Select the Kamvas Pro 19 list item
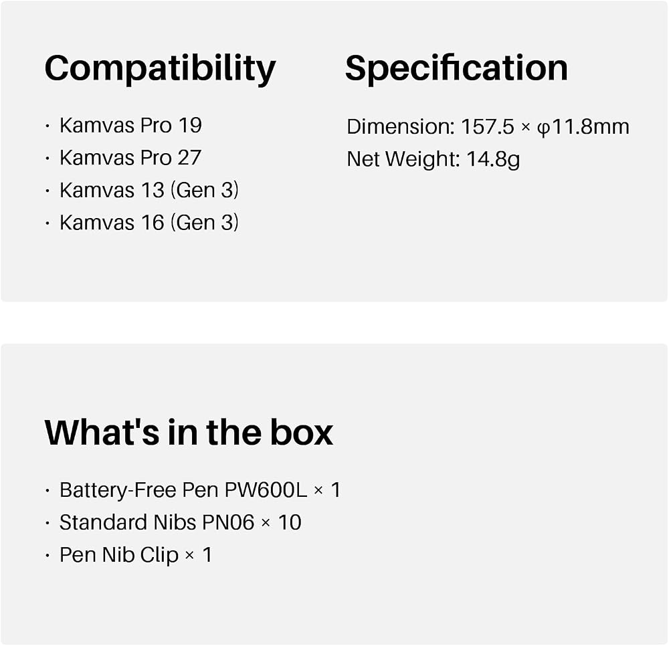Screen dimensions: 669x646 130,125
